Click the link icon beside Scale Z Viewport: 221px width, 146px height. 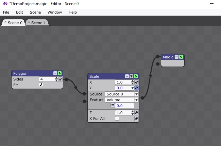click(136, 113)
